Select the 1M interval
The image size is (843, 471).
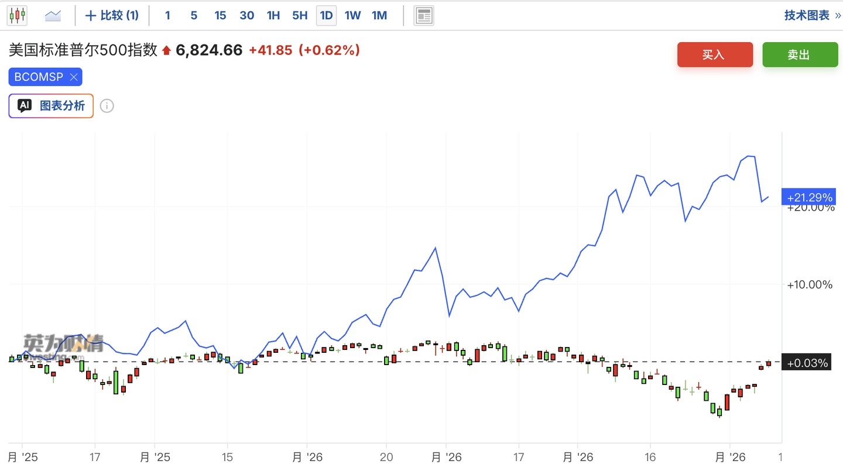click(x=379, y=15)
